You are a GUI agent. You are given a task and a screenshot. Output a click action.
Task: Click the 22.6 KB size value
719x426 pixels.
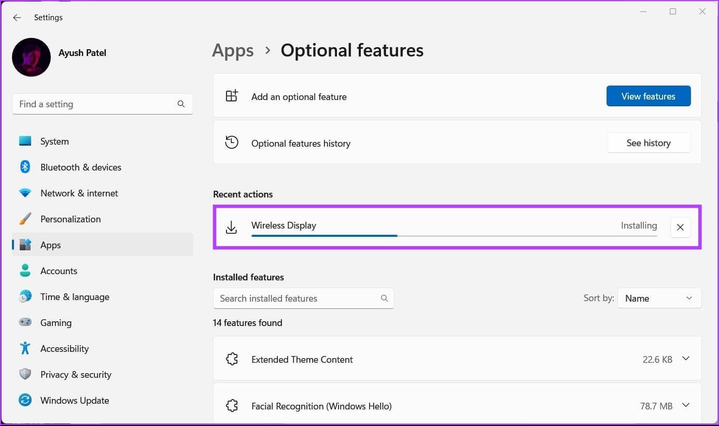(x=657, y=359)
